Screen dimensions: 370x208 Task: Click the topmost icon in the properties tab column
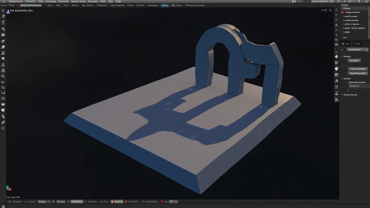pyautogui.click(x=336, y=10)
